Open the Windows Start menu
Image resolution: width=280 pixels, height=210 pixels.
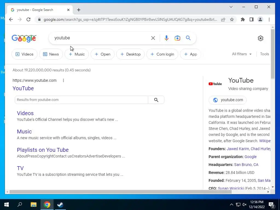(x=7, y=205)
